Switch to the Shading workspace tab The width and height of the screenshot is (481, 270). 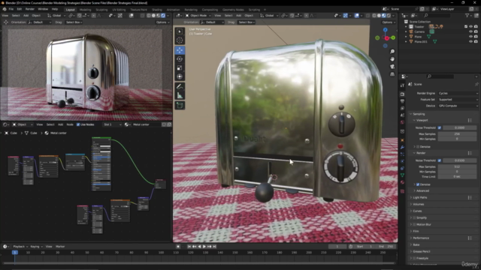157,10
